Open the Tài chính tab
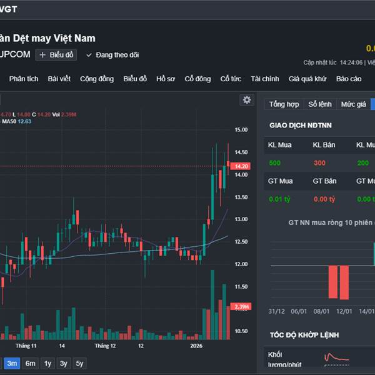The height and width of the screenshot is (375, 375). tap(265, 79)
